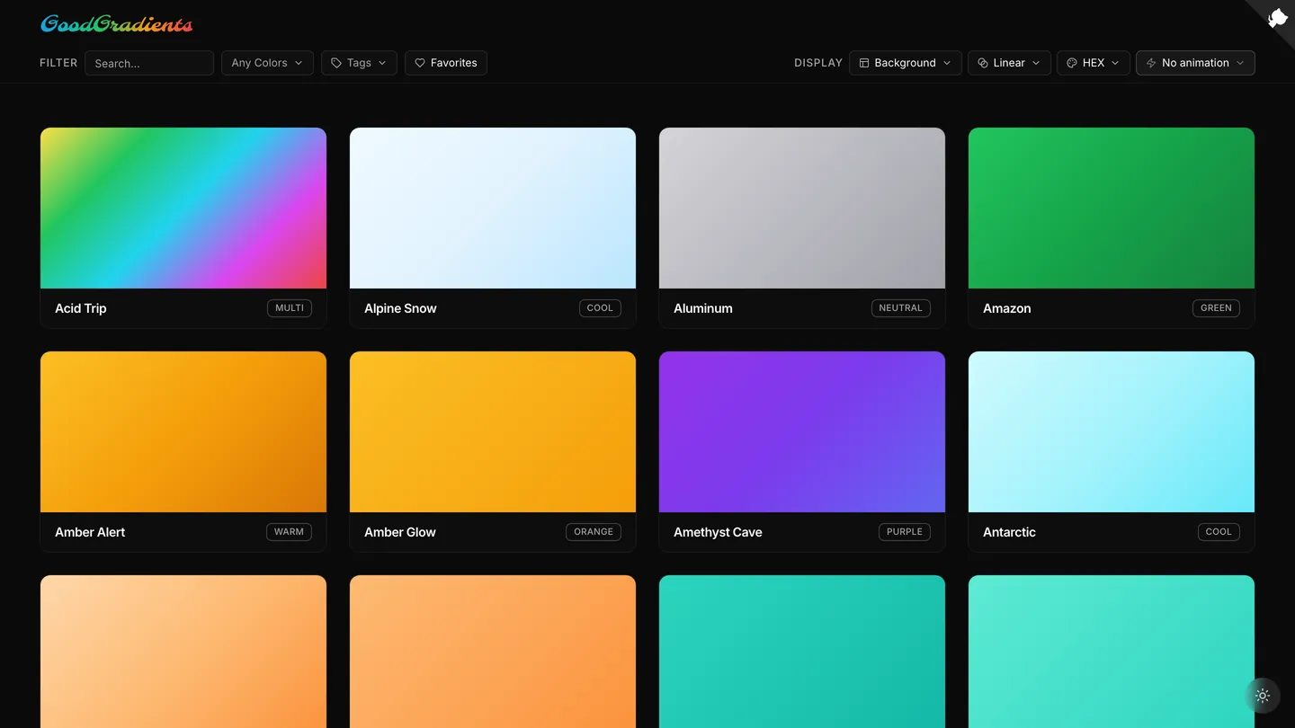This screenshot has width=1295, height=728.
Task: Open the Linear gradient type dropdown
Action: pos(1009,63)
